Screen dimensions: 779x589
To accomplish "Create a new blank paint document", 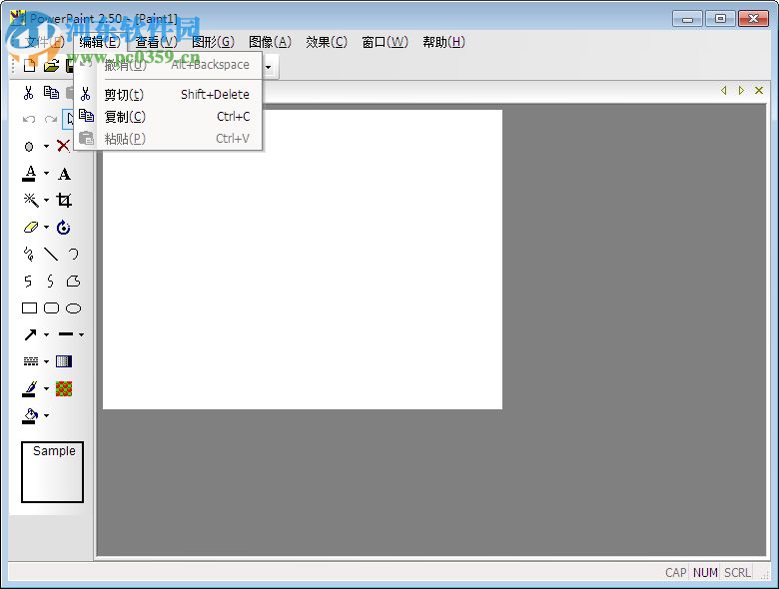I will pyautogui.click(x=29, y=66).
